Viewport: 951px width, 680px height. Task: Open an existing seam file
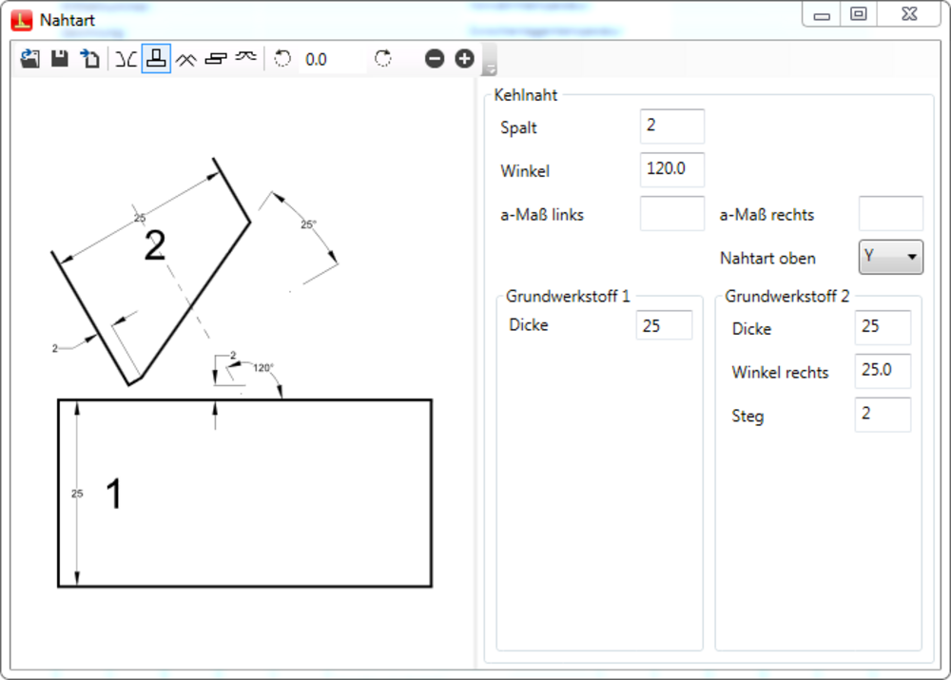point(29,58)
